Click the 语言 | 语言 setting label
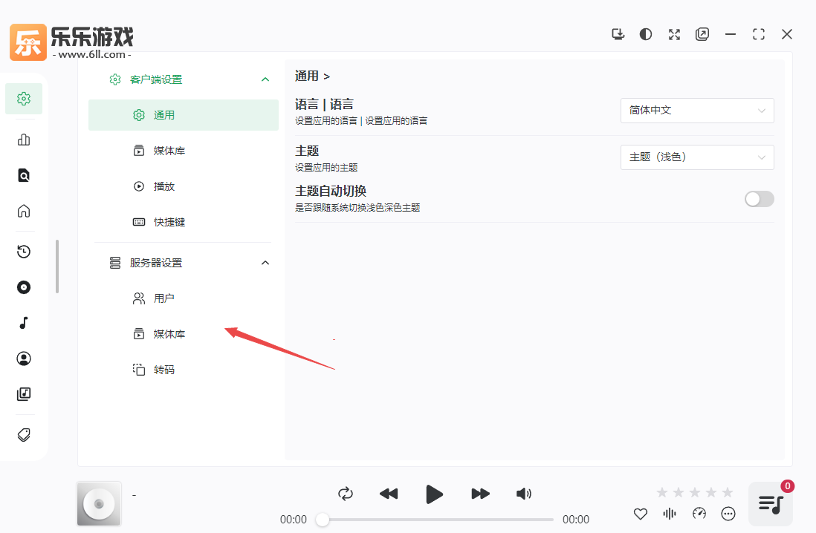Screen dimensions: 816x533 coord(324,104)
